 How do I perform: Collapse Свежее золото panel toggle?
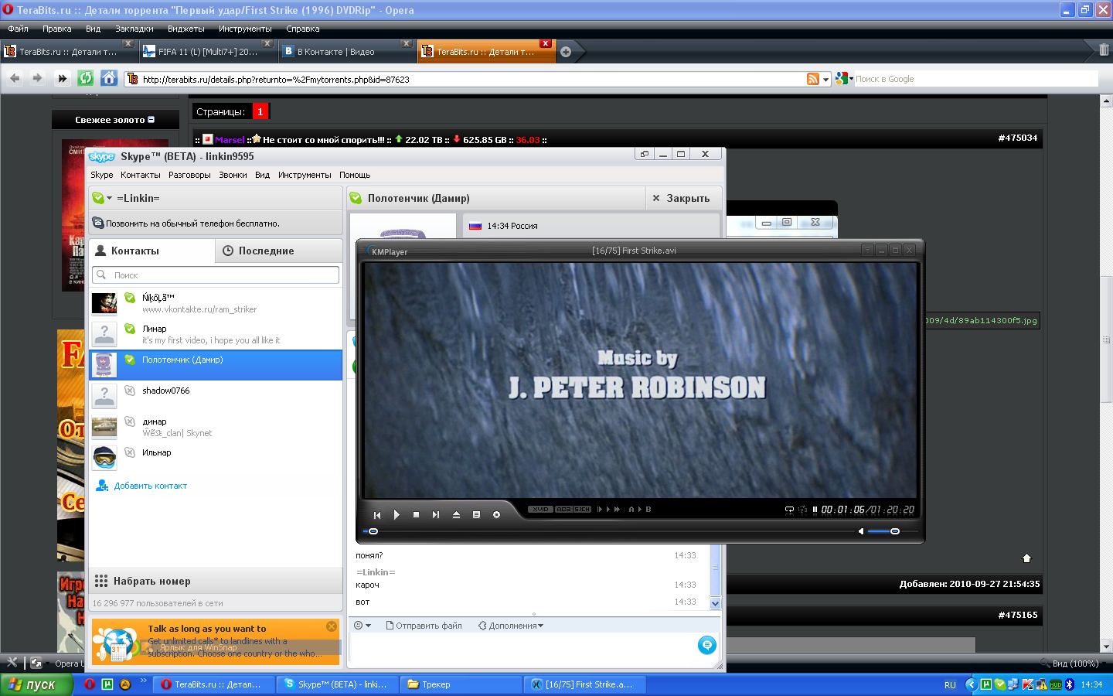click(x=151, y=120)
